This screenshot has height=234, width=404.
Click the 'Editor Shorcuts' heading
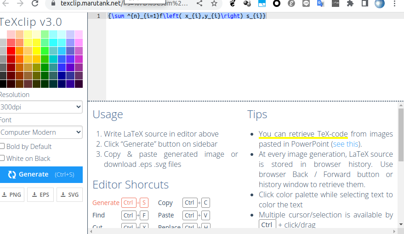click(131, 185)
